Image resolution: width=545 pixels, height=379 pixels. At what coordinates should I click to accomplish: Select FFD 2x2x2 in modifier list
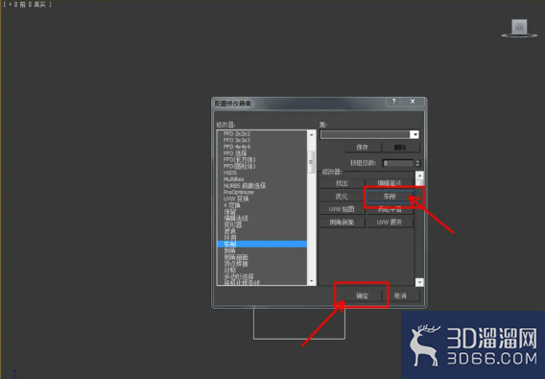coord(237,134)
